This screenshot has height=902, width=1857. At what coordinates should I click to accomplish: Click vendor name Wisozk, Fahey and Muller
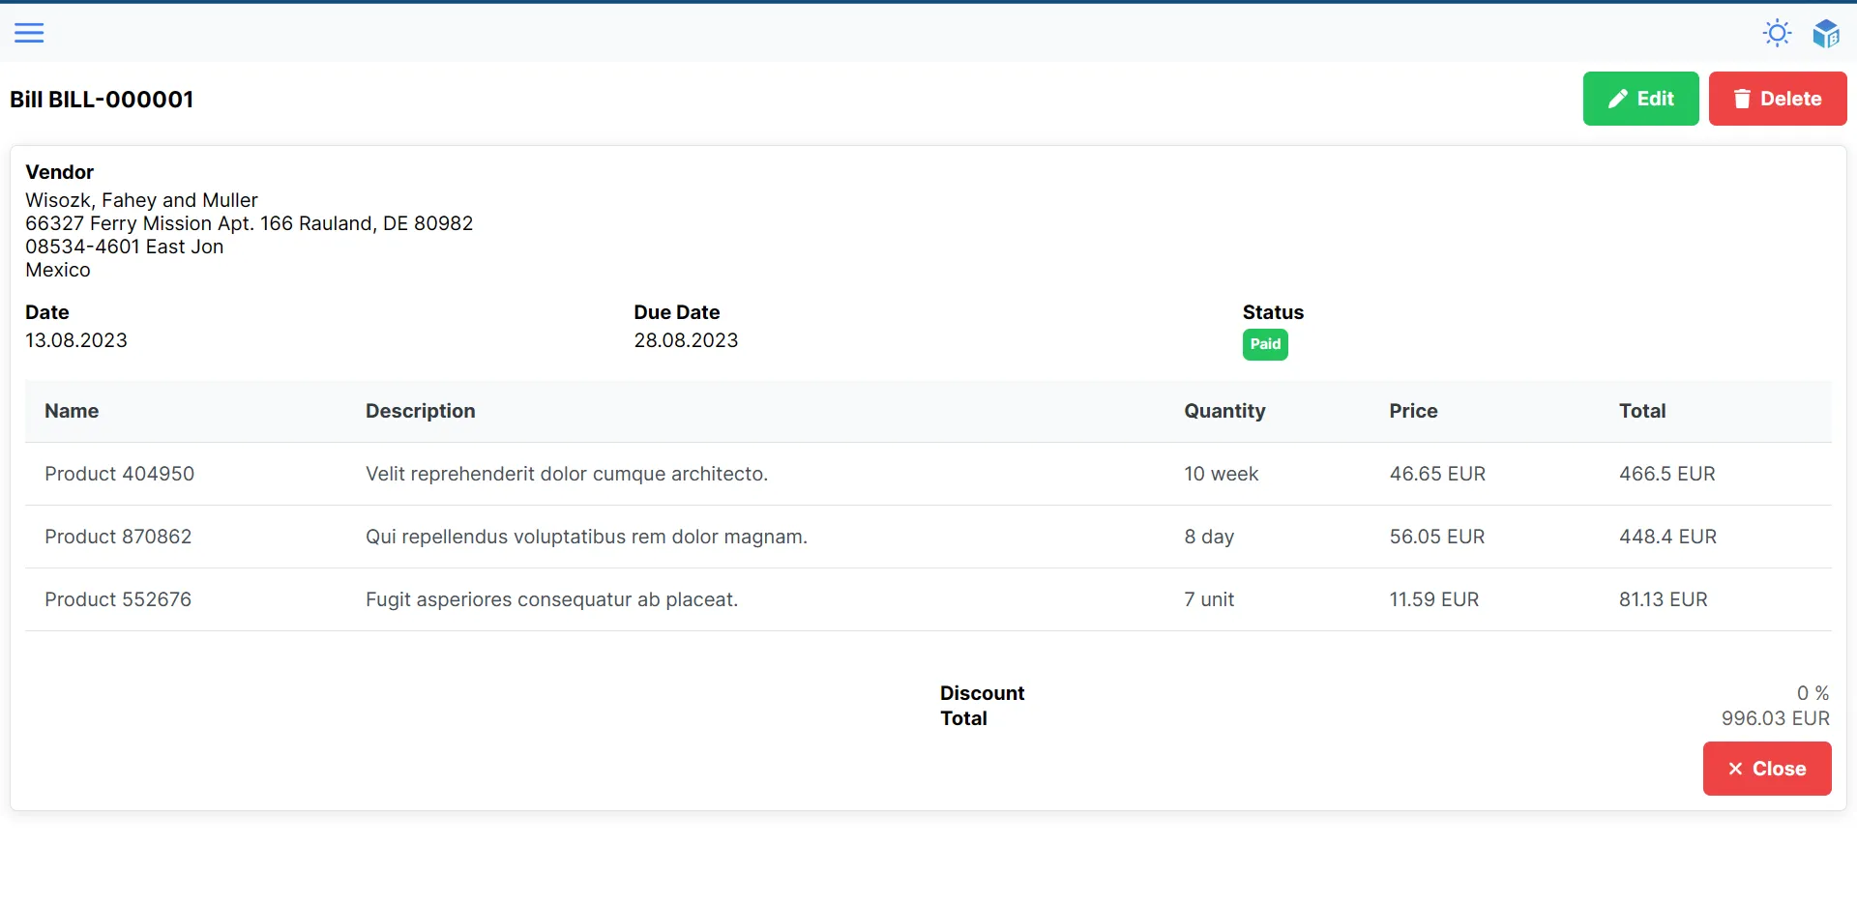(x=141, y=200)
